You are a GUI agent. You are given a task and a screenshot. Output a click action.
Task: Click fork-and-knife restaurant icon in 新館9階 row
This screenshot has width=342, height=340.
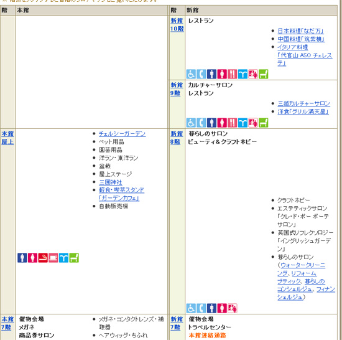point(233,123)
